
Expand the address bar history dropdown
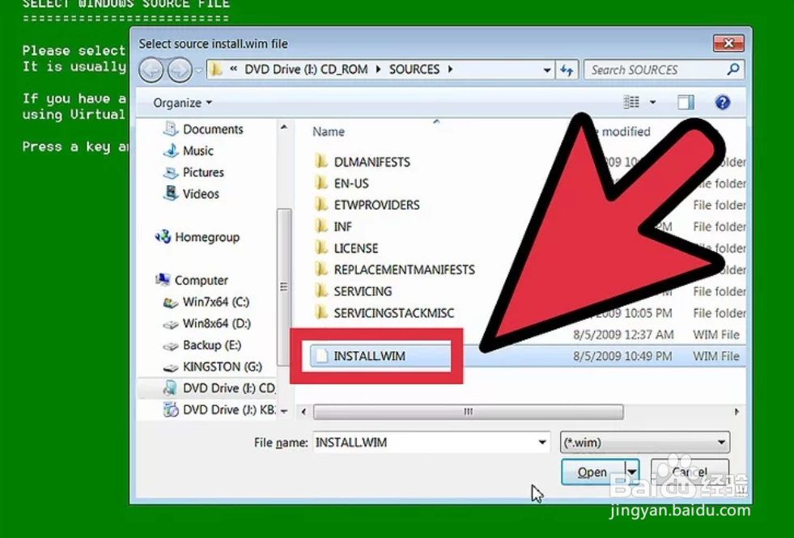tap(547, 70)
